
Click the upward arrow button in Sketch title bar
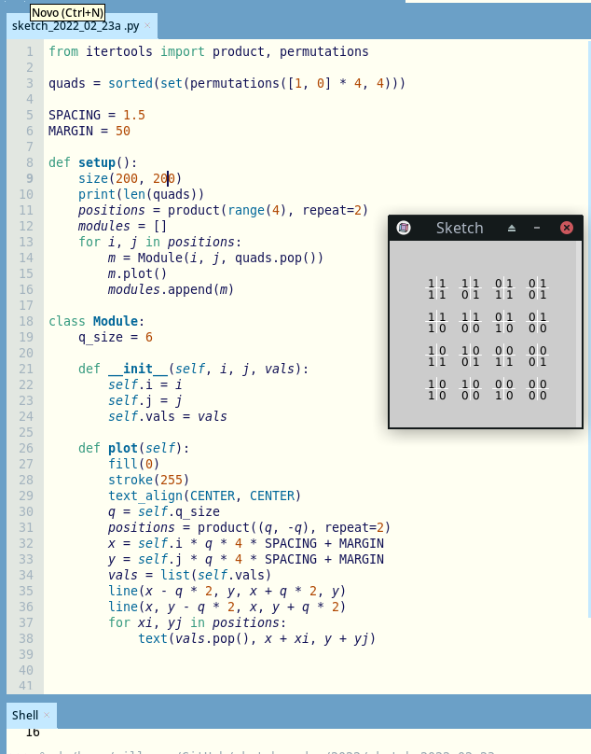(x=511, y=228)
